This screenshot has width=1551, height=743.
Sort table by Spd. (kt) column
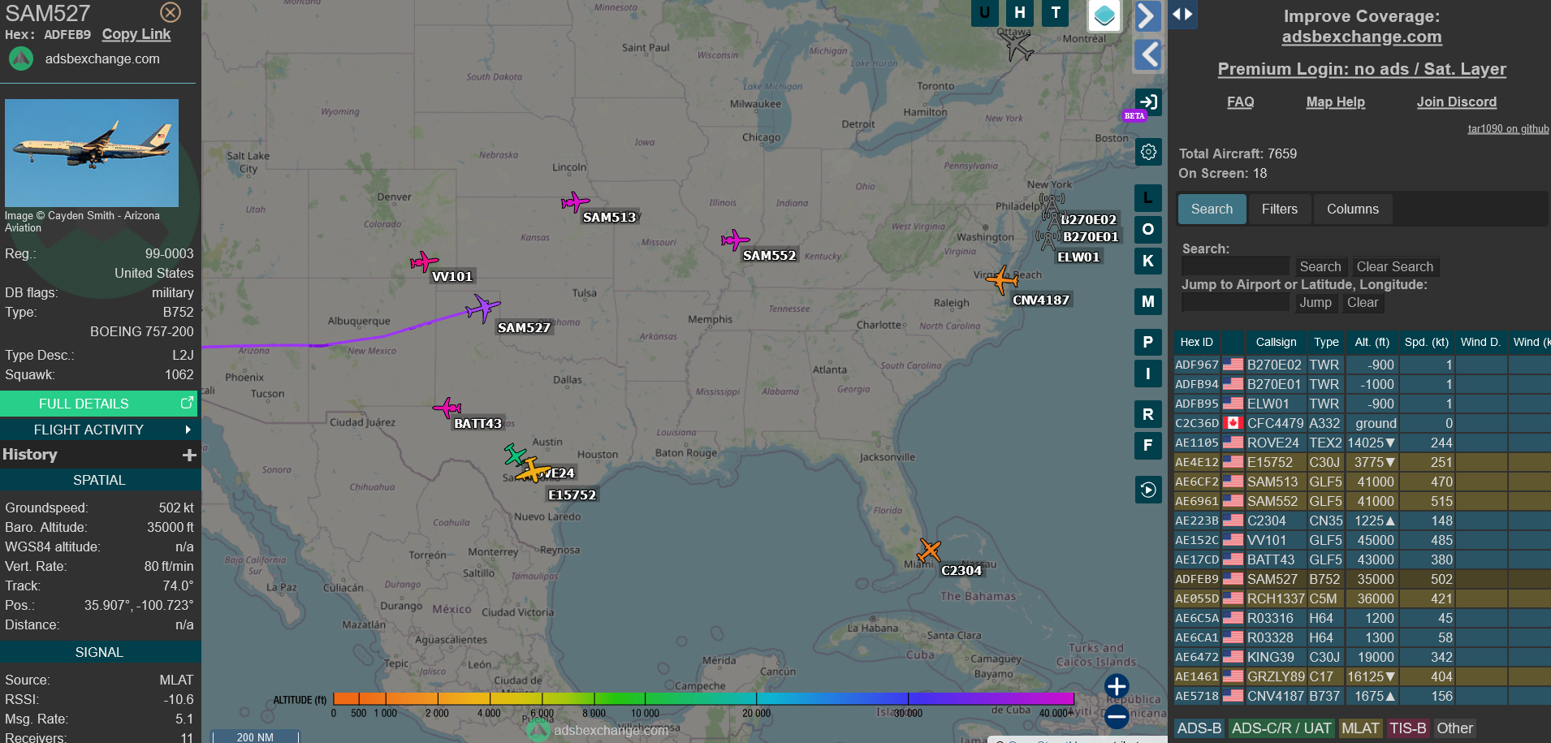click(1427, 342)
